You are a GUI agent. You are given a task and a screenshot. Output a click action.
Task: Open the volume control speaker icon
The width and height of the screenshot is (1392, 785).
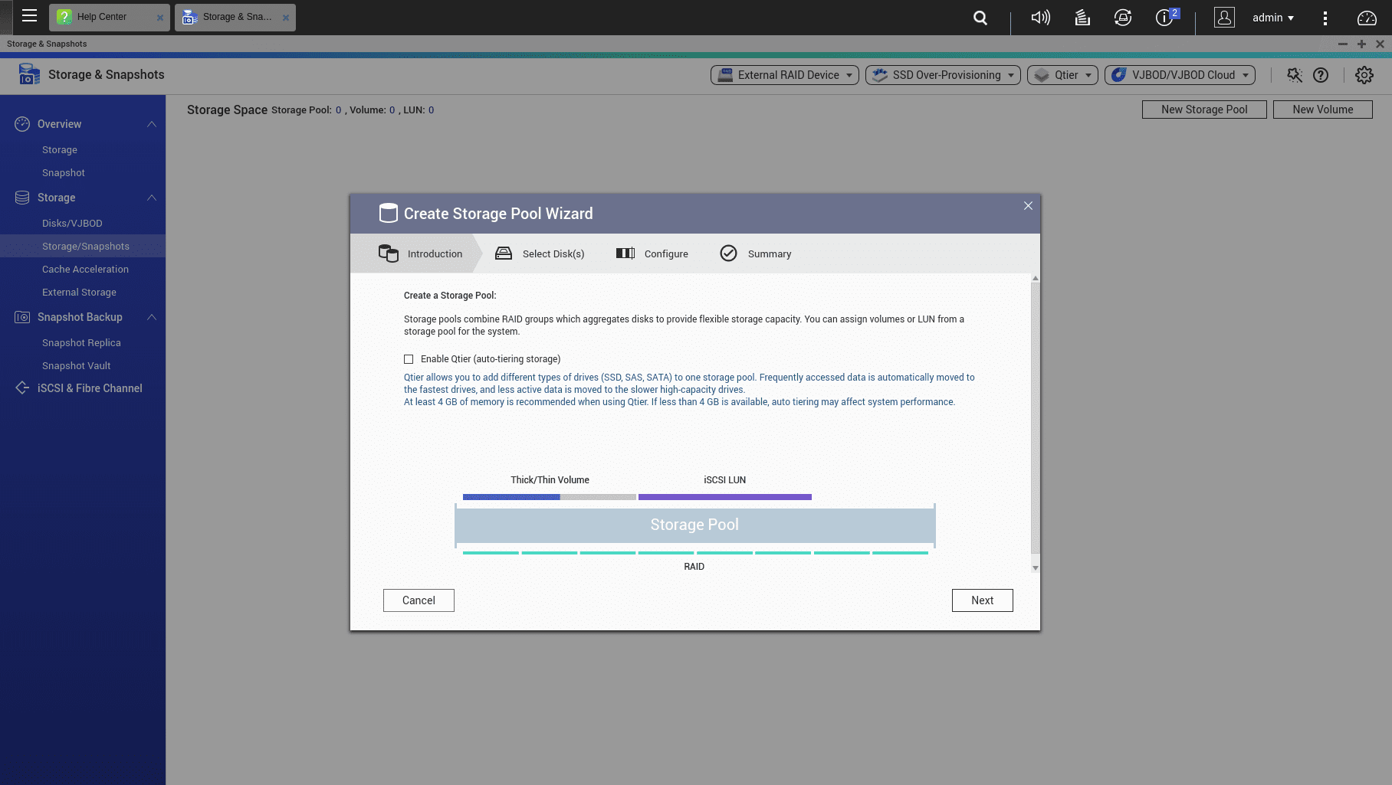coord(1040,18)
